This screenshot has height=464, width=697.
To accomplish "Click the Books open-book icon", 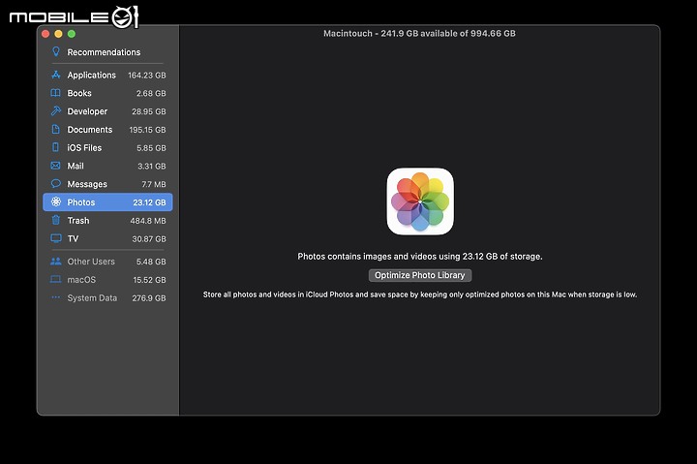I will tap(55, 93).
